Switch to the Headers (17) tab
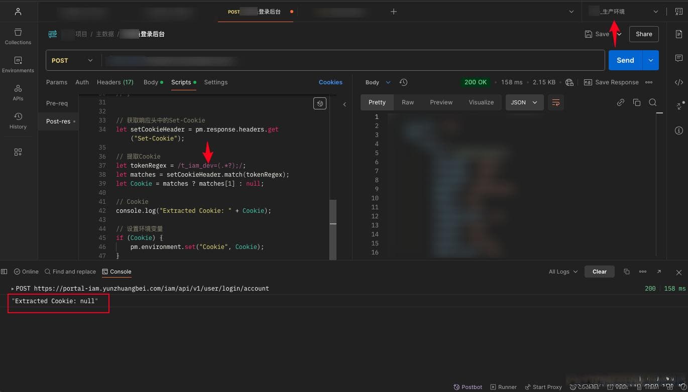This screenshot has width=688, height=392. coord(115,82)
